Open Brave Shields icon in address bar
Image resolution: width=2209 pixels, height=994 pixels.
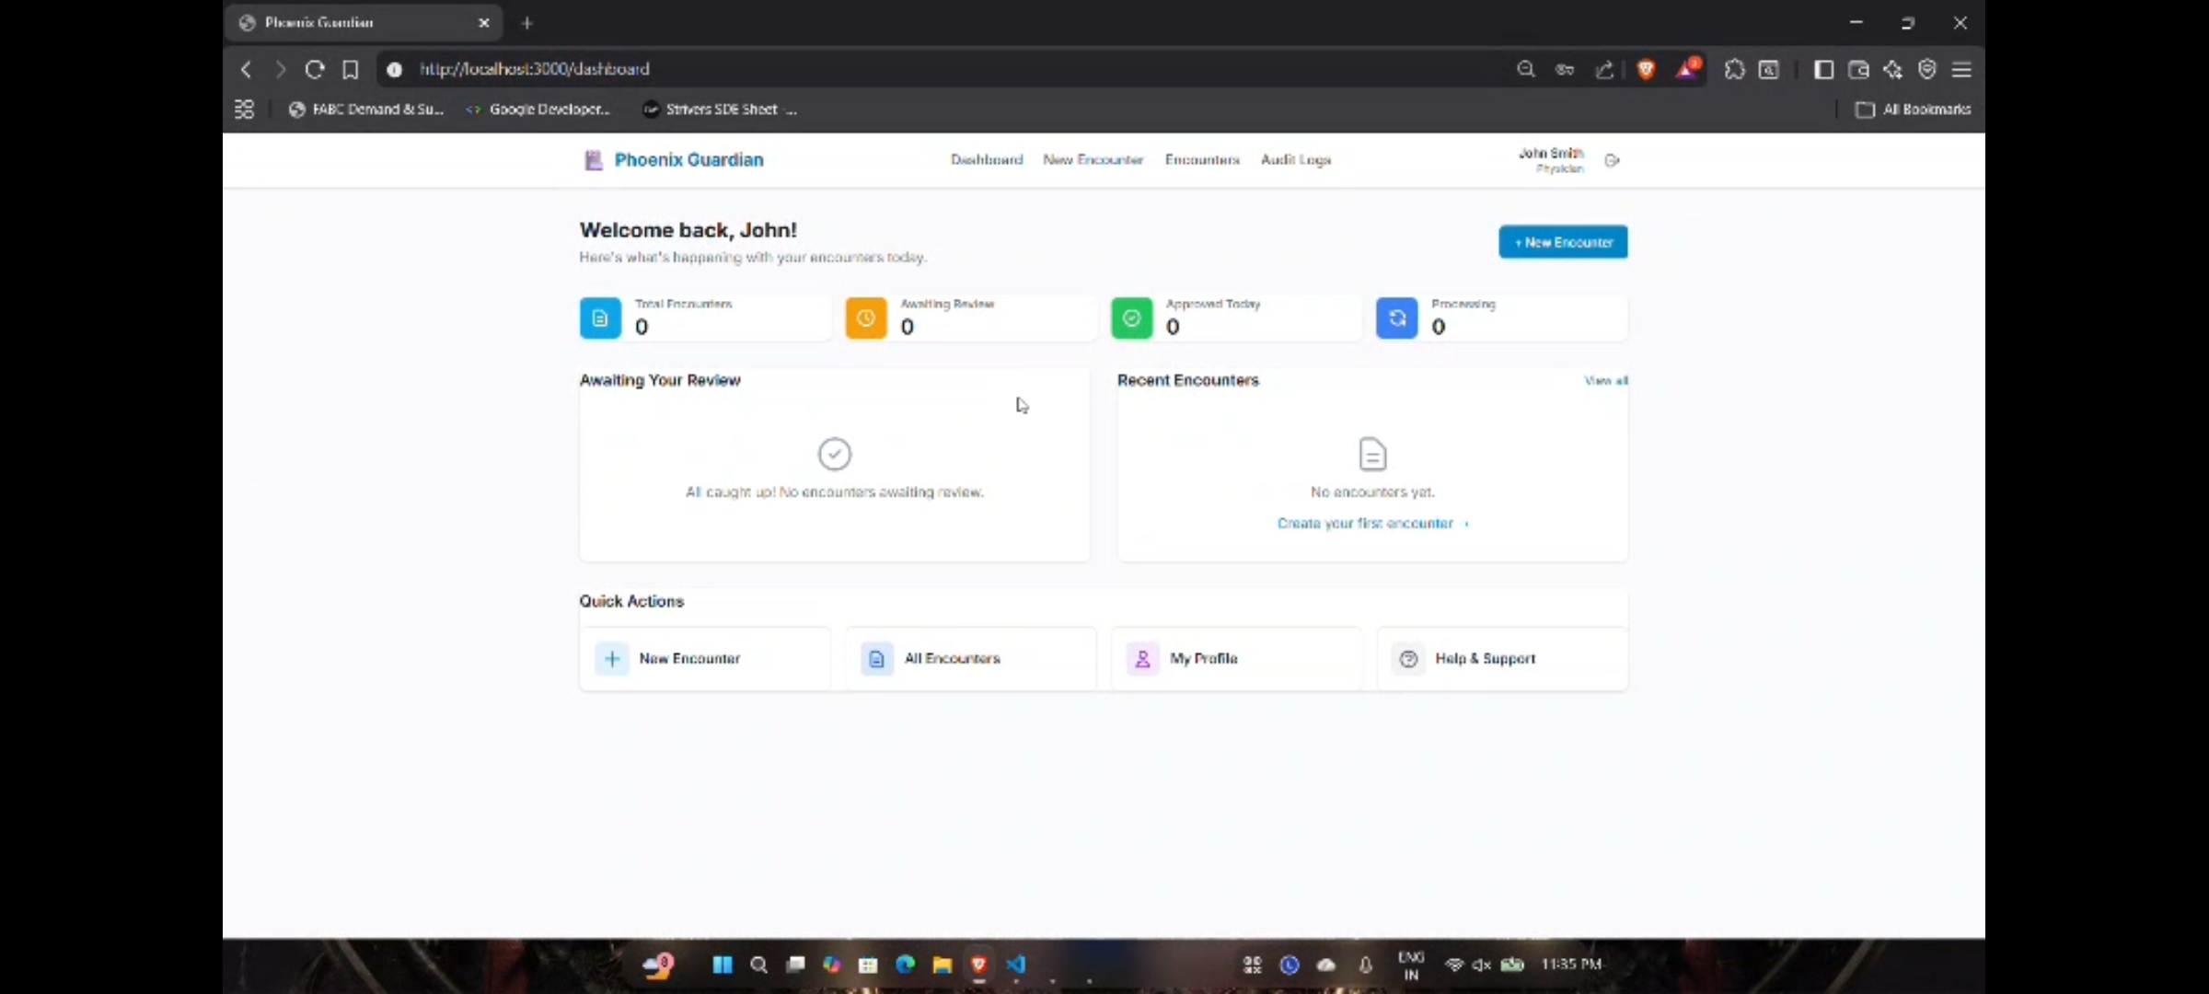pyautogui.click(x=1646, y=69)
